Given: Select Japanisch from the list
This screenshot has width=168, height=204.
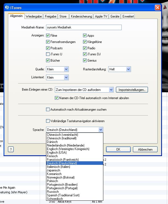Looking at the screenshot, I should click(75, 170).
